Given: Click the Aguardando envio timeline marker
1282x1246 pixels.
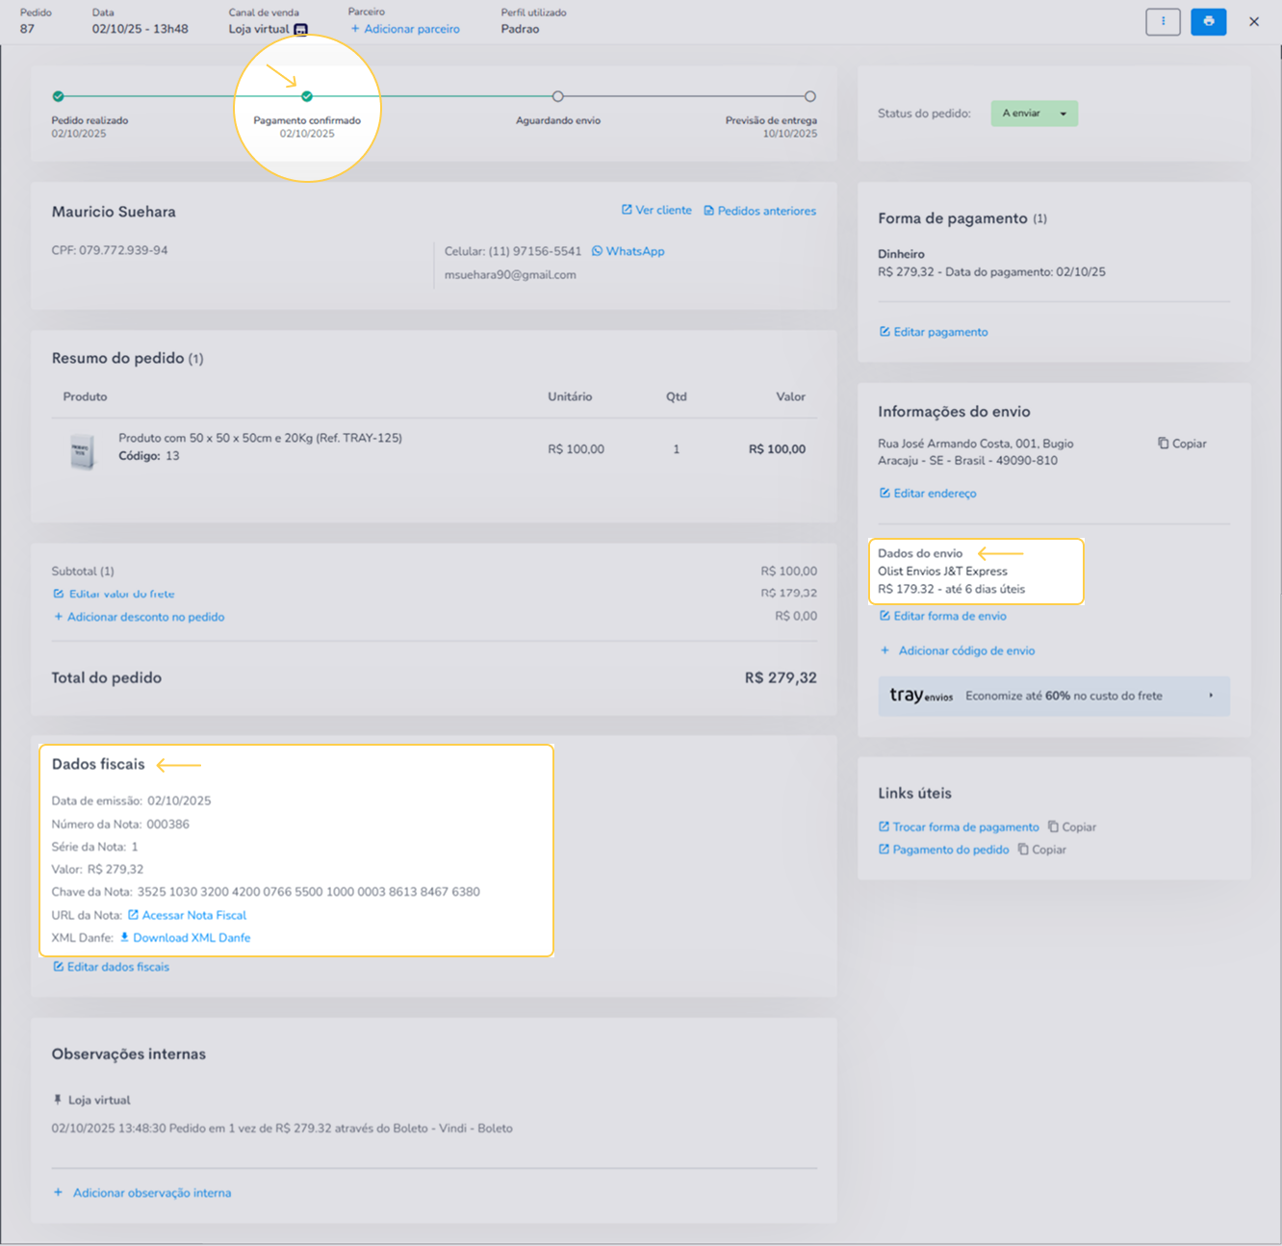Looking at the screenshot, I should coord(557,96).
